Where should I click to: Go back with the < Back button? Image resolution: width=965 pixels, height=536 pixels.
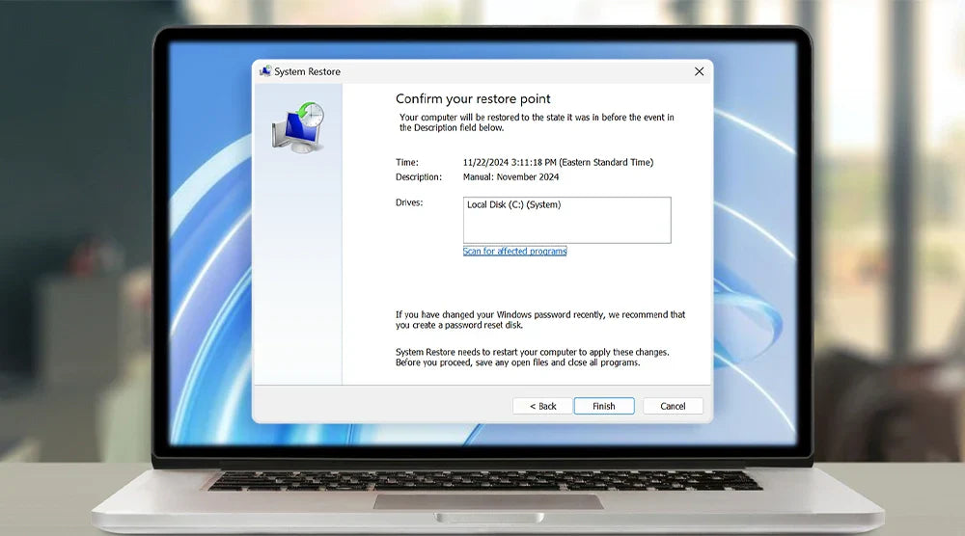[x=543, y=406]
